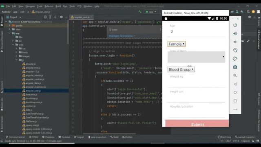261x147 pixels.
Task: Open Project panel settings gear
Action: 61,17
